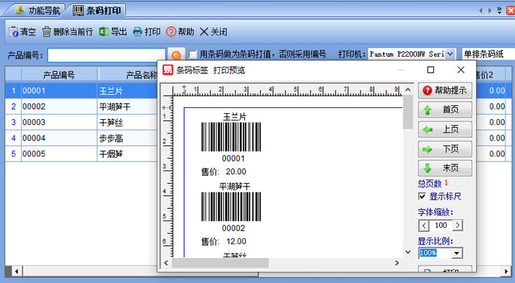The image size is (515, 283).
Task: Enable 用条码做为条码打值 checkbox
Action: coord(193,54)
